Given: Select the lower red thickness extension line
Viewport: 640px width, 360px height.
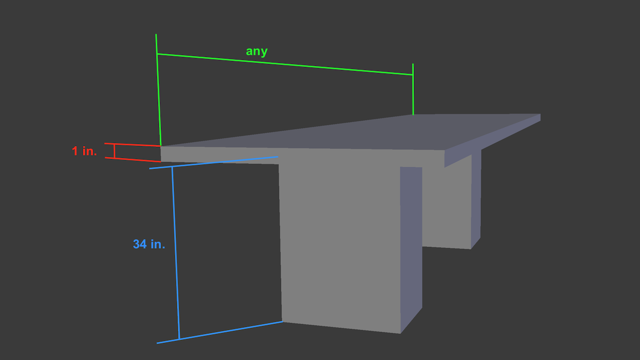Looking at the screenshot, I should tap(132, 159).
